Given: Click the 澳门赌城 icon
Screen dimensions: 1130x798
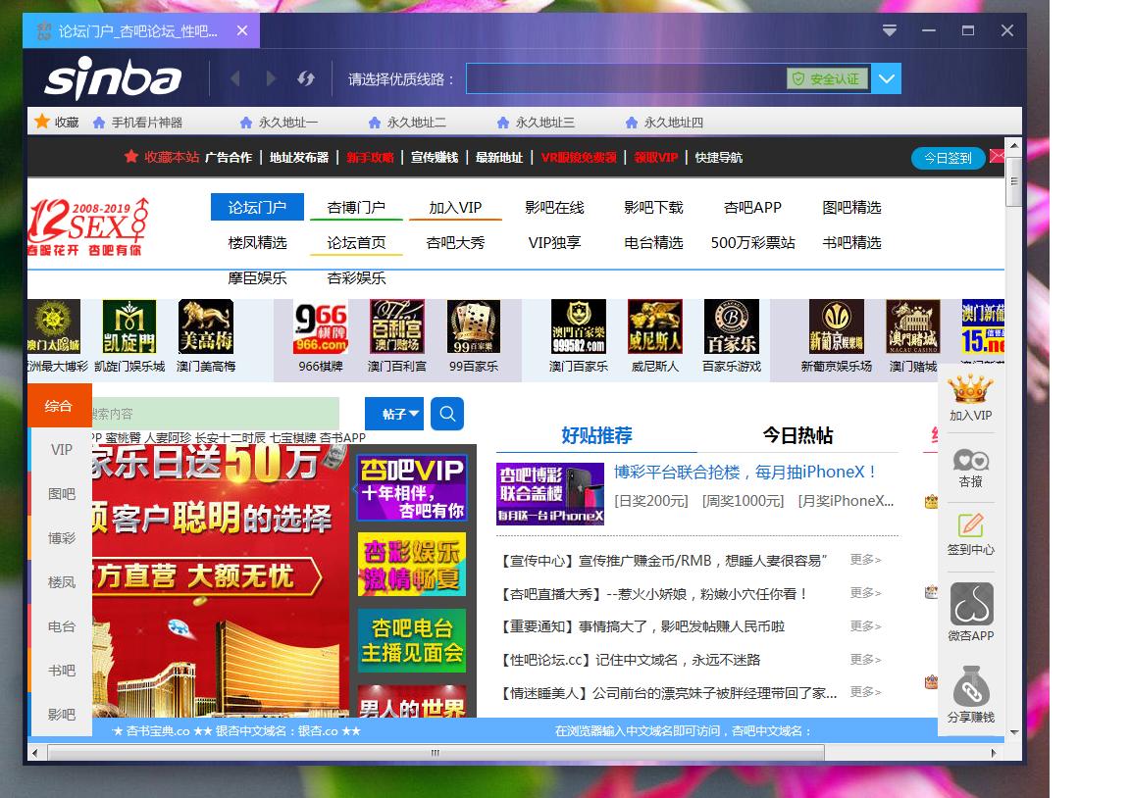Looking at the screenshot, I should click(x=913, y=326).
